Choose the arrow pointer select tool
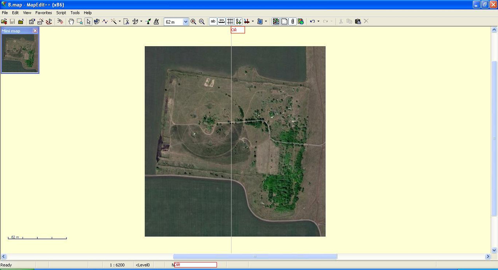The image size is (498, 270). (x=89, y=22)
